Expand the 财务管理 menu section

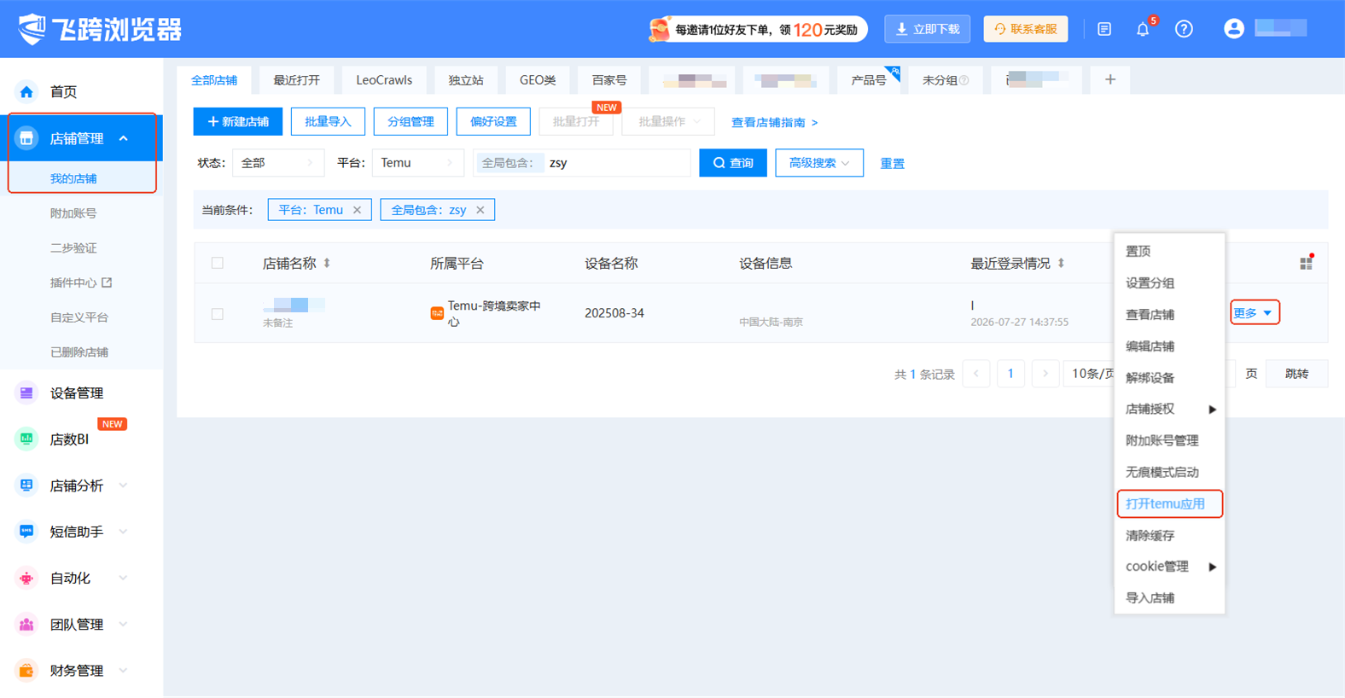click(x=124, y=670)
